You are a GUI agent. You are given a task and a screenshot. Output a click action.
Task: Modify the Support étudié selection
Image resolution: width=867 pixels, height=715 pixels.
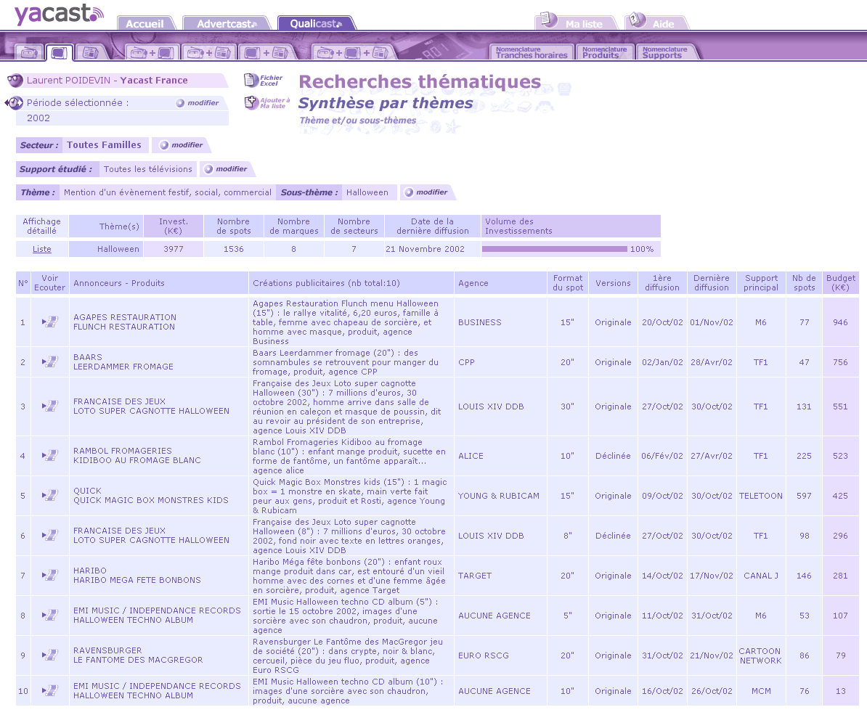[x=226, y=169]
